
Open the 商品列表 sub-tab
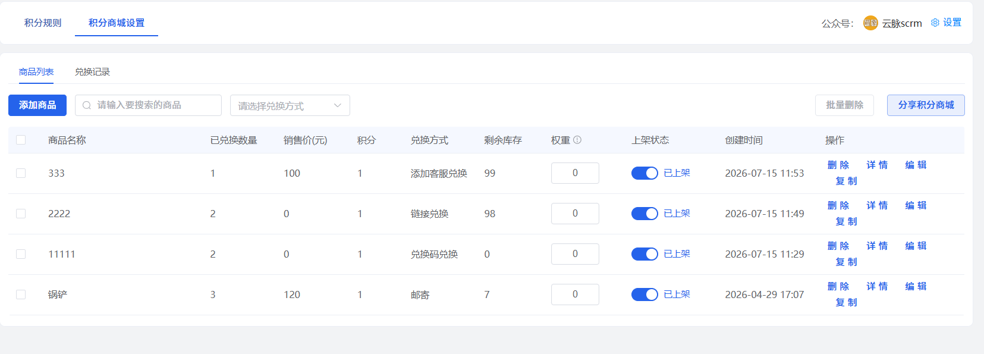[x=36, y=72]
